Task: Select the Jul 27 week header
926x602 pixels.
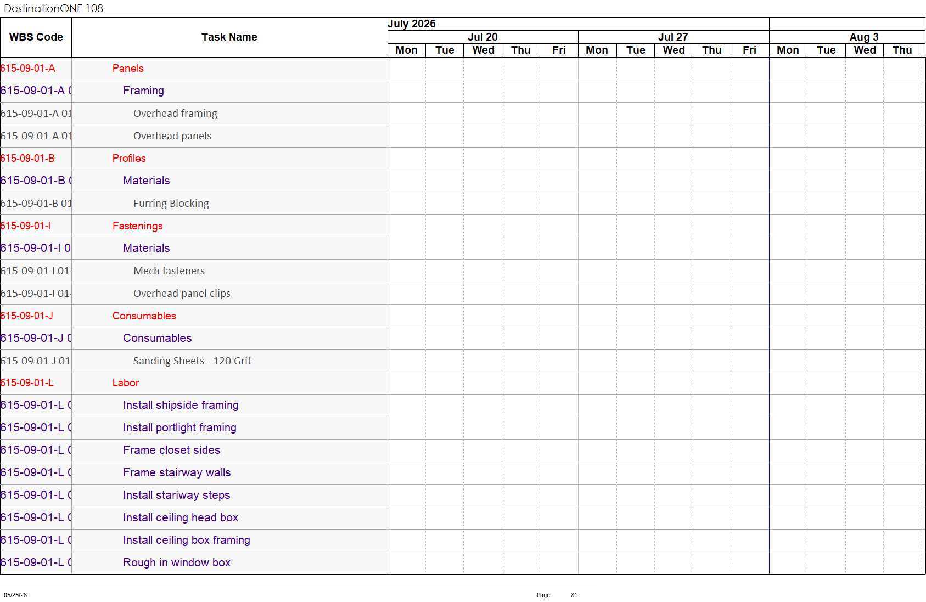Action: tap(674, 37)
